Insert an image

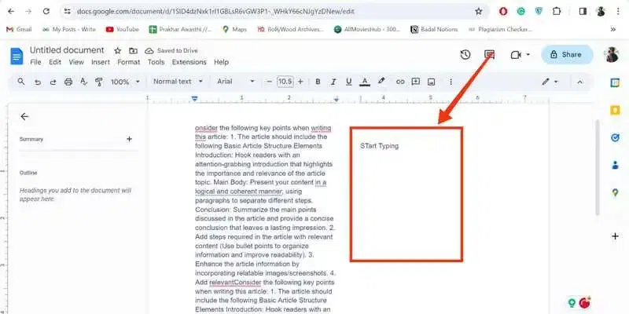pyautogui.click(x=431, y=82)
